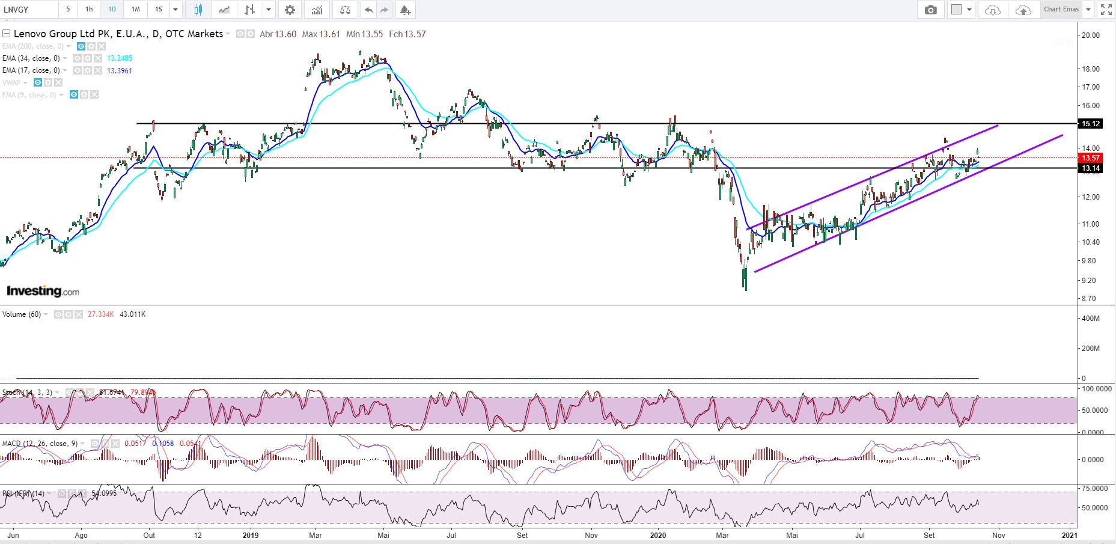Viewport: 1116px width, 544px height.
Task: Redo the last chart action
Action: [384, 10]
